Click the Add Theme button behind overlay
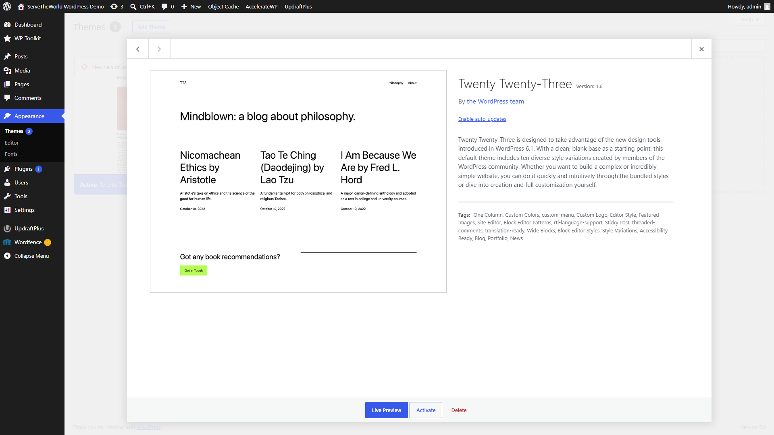This screenshot has height=435, width=774. click(151, 27)
